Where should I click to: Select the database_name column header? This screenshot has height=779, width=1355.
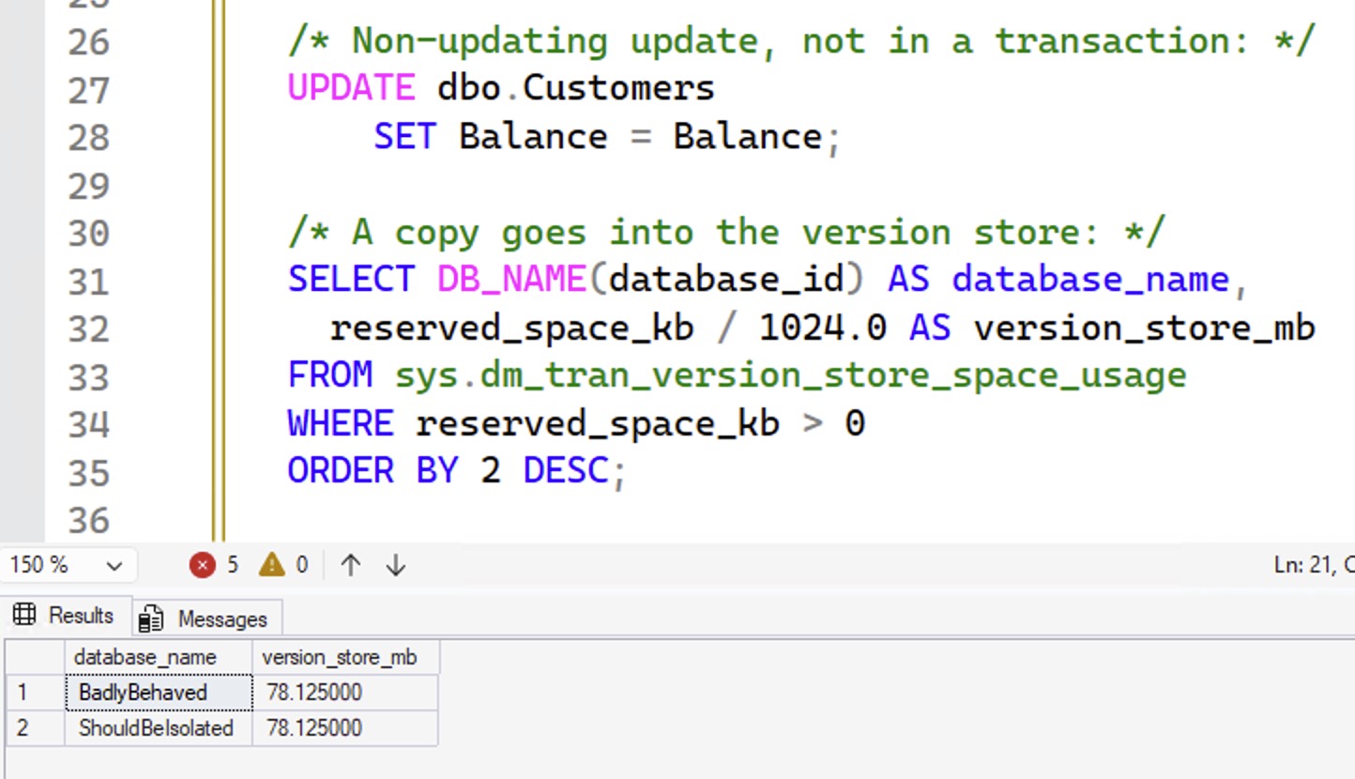(145, 657)
